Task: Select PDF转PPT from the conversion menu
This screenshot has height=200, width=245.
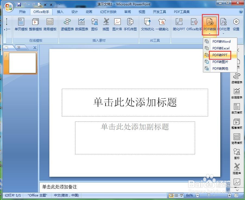Action: point(220,55)
